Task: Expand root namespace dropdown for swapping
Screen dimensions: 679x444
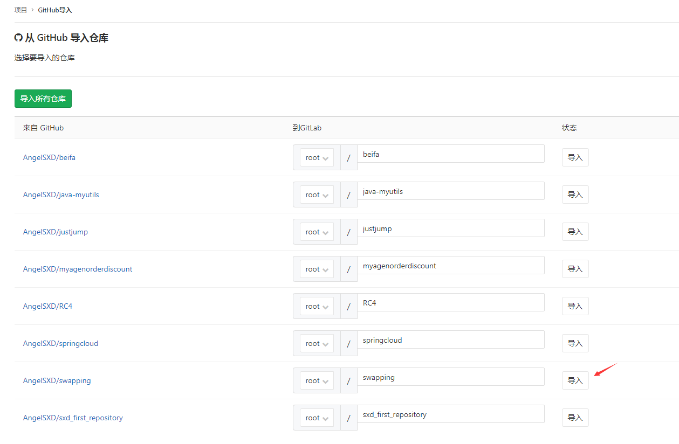Action: point(317,381)
